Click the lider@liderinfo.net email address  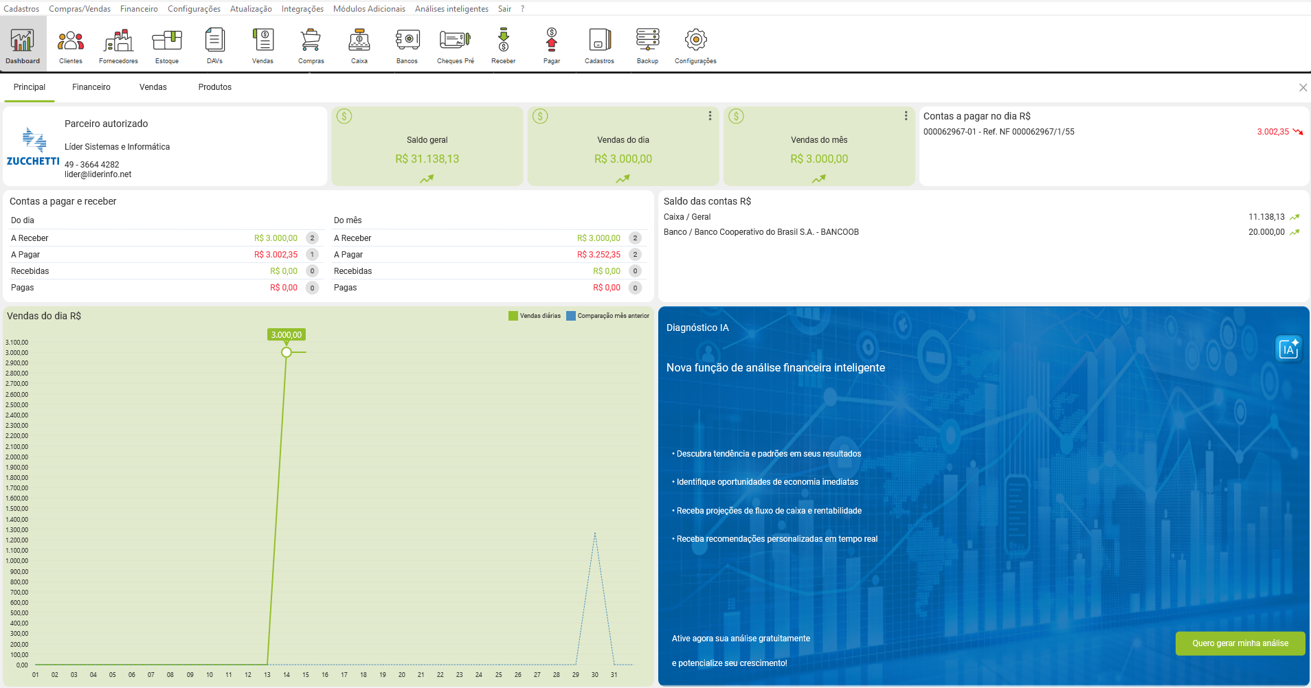pyautogui.click(x=98, y=174)
